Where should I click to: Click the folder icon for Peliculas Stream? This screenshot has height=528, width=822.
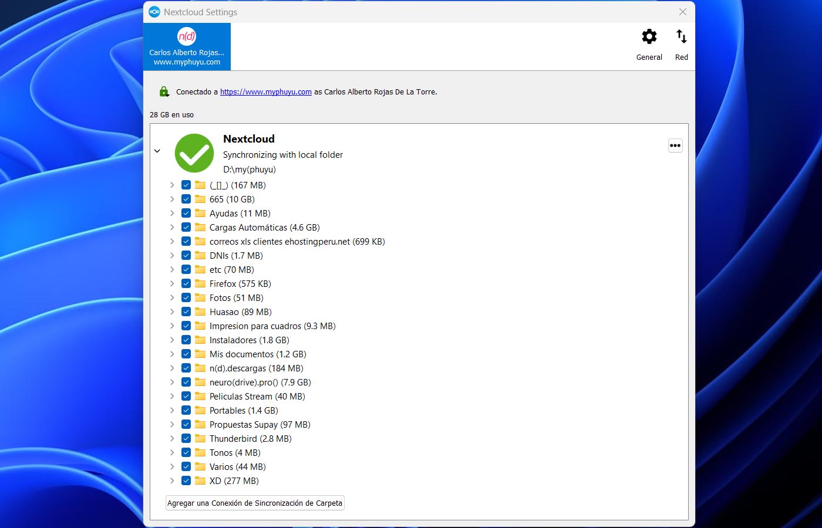coord(200,396)
